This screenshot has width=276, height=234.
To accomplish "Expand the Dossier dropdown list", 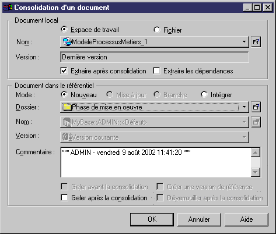I will click(244, 107).
